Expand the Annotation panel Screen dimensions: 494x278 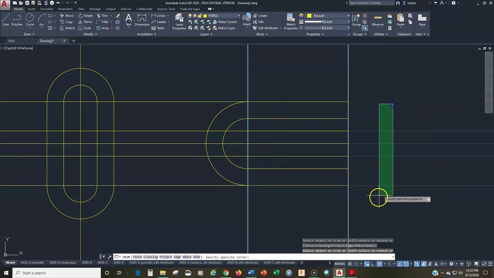coord(147,34)
